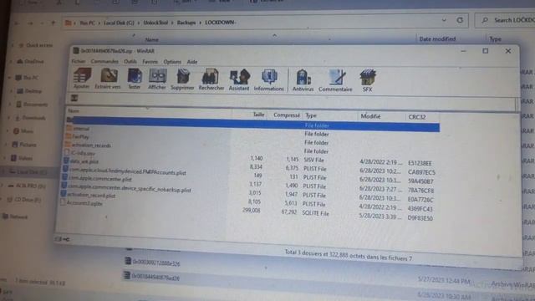The width and height of the screenshot is (535, 301).
Task: Click Local Disk (C:) in address breadcrumb
Action: point(119,23)
